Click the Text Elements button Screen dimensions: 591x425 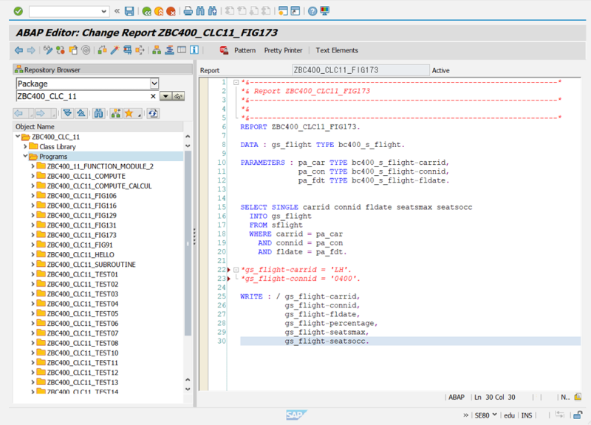337,50
